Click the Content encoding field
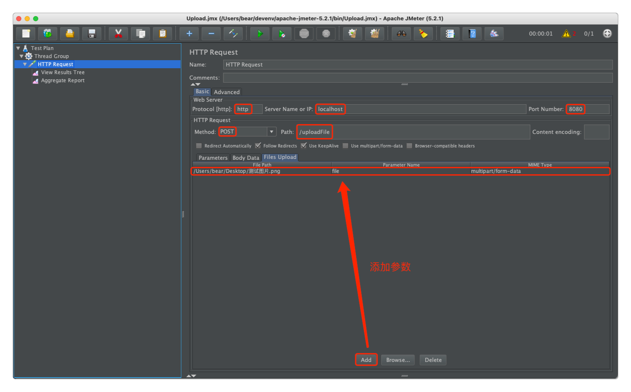Image resolution: width=631 pixels, height=392 pixels. point(597,132)
